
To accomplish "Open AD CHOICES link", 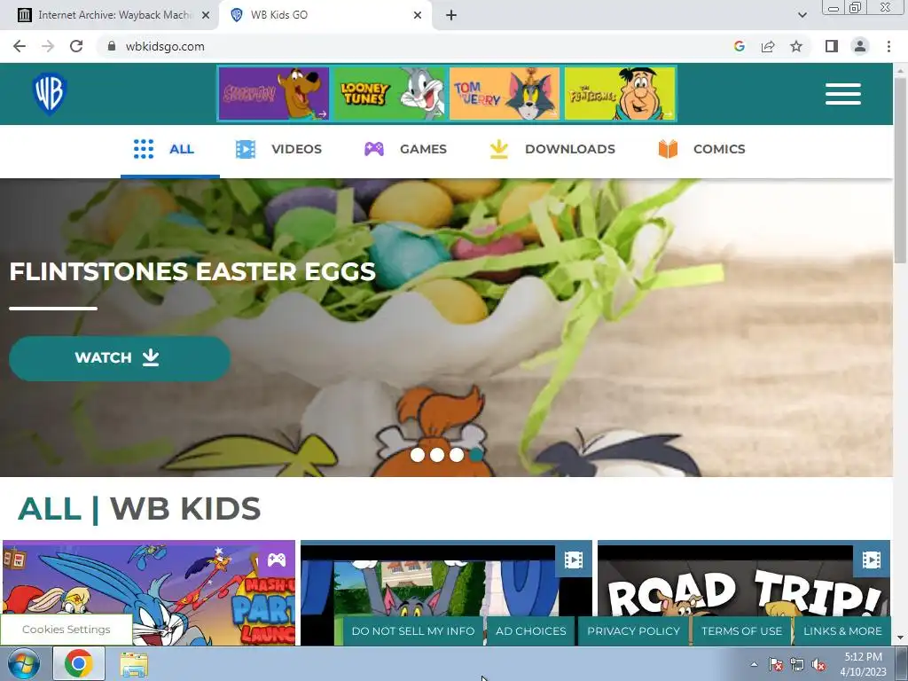I will click(x=531, y=631).
